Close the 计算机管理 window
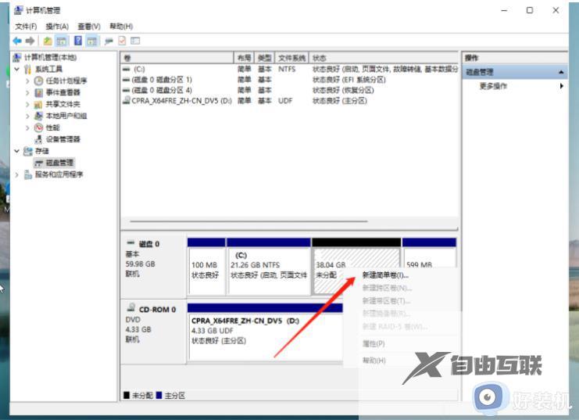Screen dimensions: 579x420 (x=556, y=10)
